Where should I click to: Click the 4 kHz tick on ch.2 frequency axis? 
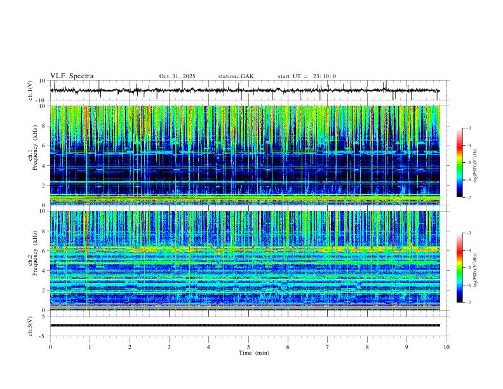coord(44,271)
